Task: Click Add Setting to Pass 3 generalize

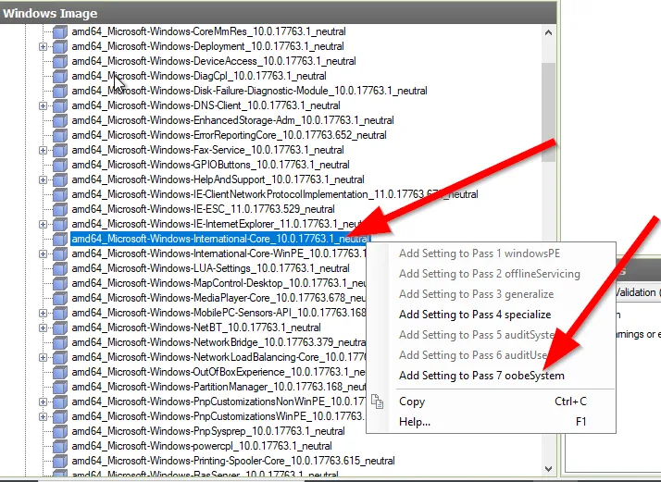Action: pyautogui.click(x=477, y=294)
